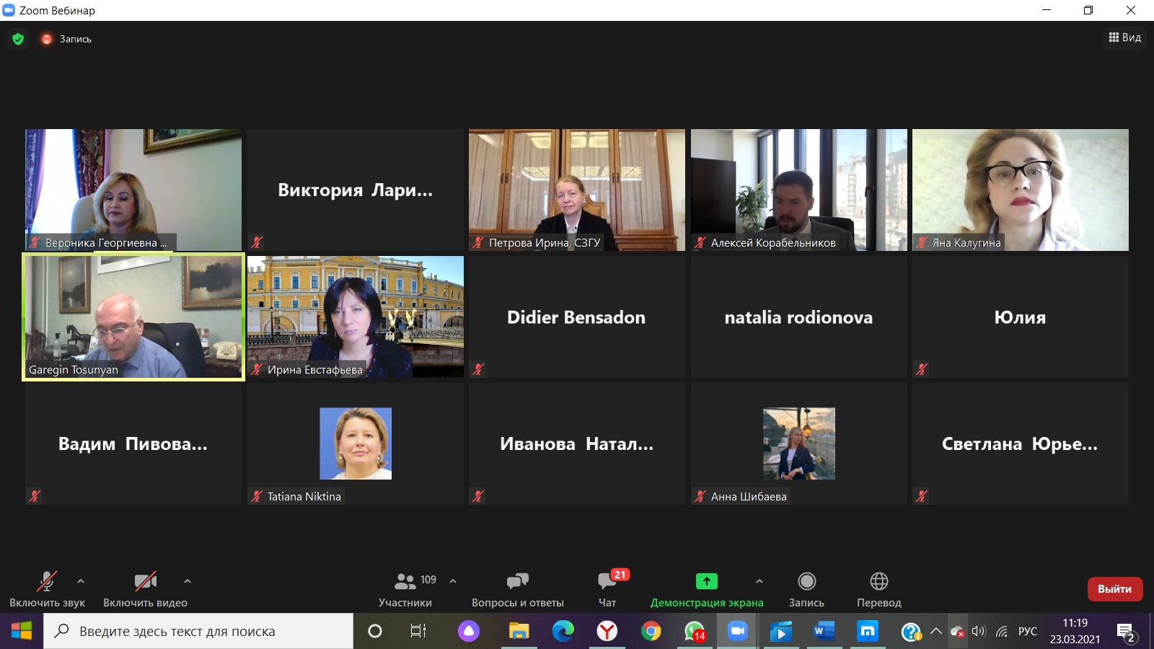
Task: Select Garegin Tosunyan's video thumbnail
Action: 133,317
